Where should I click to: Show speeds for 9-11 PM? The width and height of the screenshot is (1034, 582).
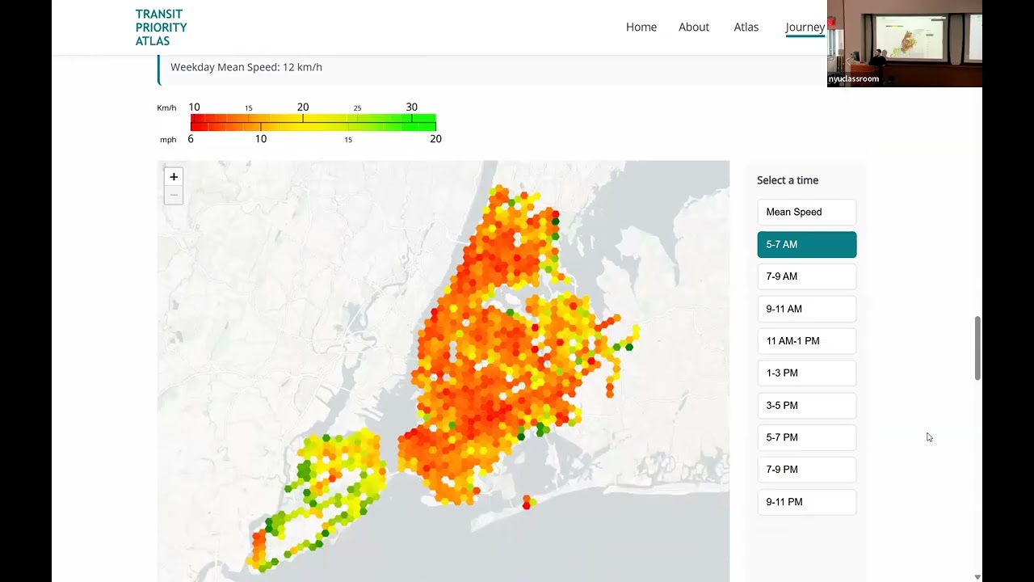click(x=807, y=502)
